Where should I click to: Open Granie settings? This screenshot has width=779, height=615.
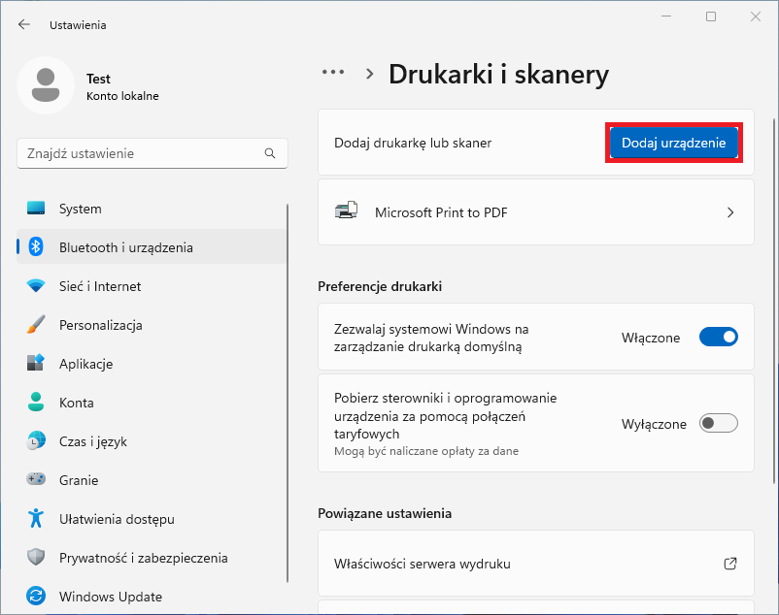pos(152,479)
